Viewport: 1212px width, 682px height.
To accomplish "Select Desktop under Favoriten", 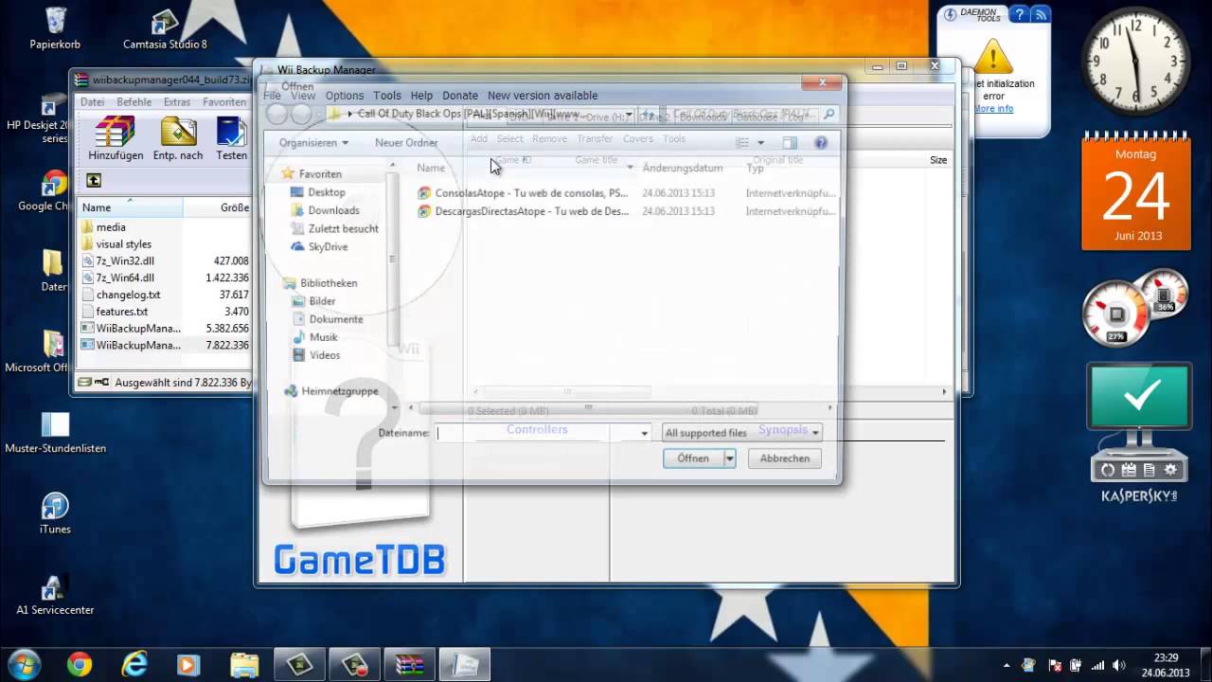I will click(x=327, y=192).
